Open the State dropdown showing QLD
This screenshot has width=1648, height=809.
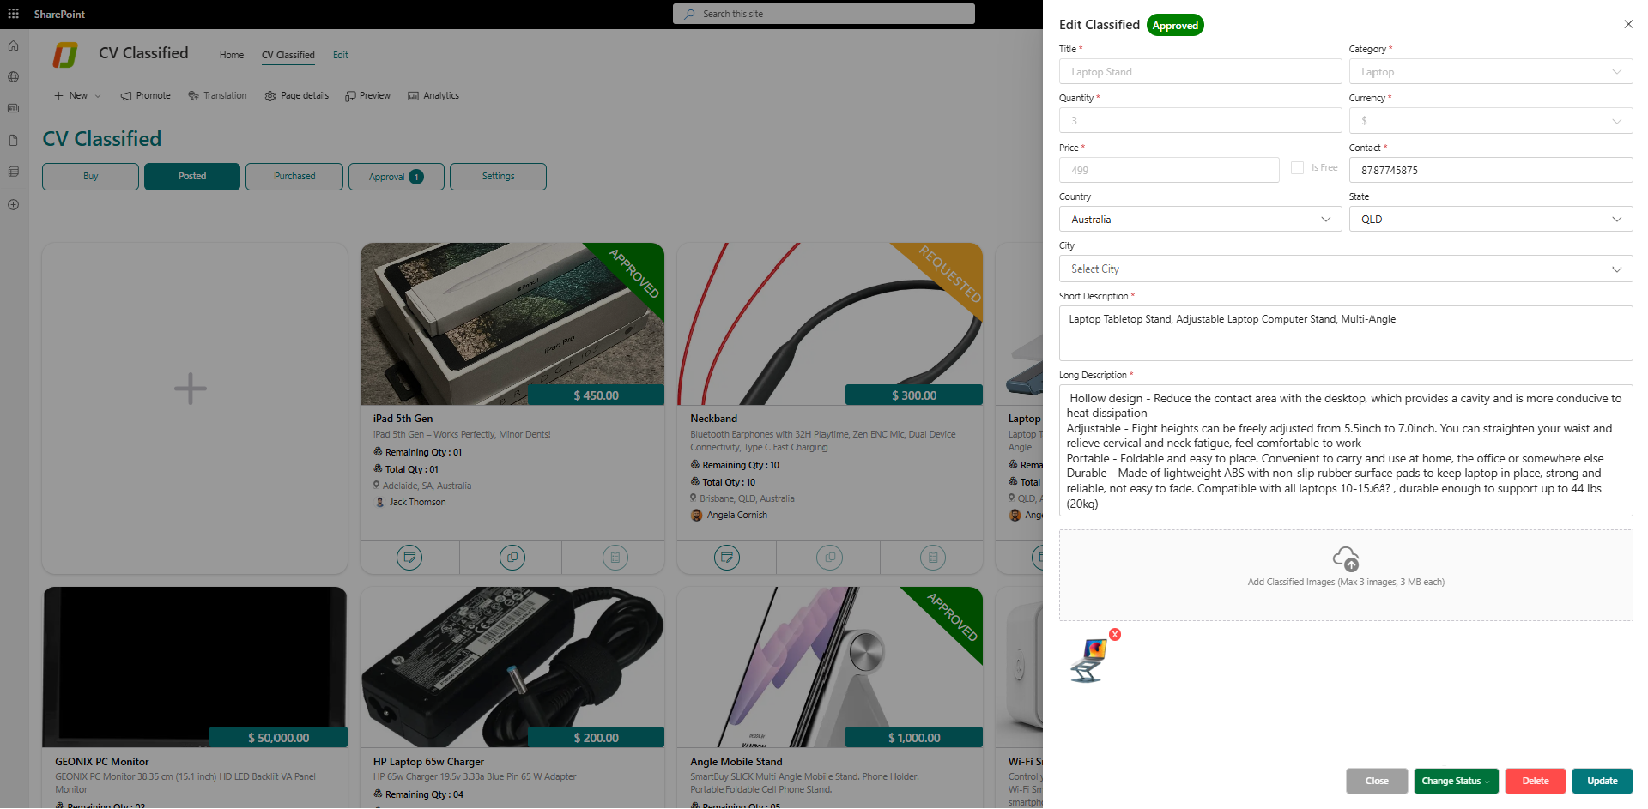(x=1490, y=220)
